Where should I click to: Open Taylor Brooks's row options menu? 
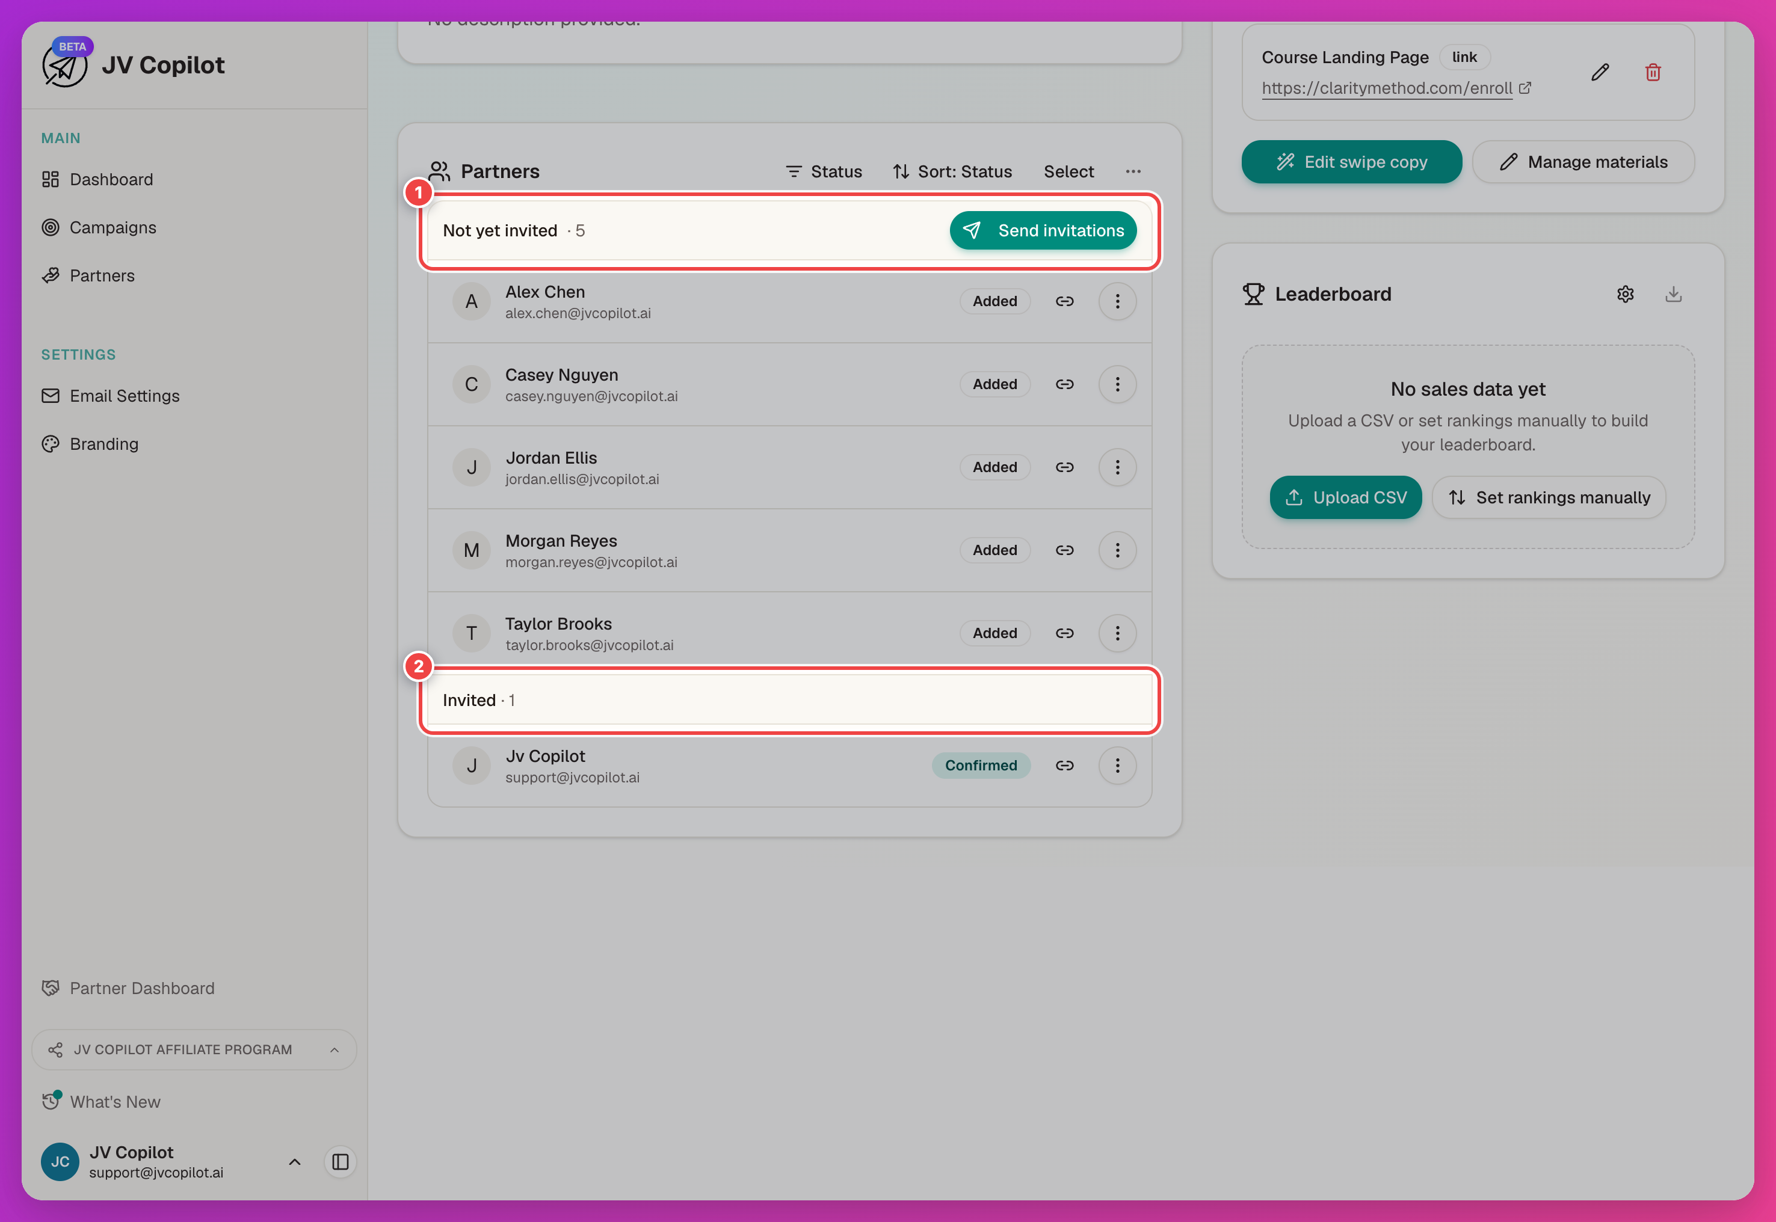tap(1117, 633)
